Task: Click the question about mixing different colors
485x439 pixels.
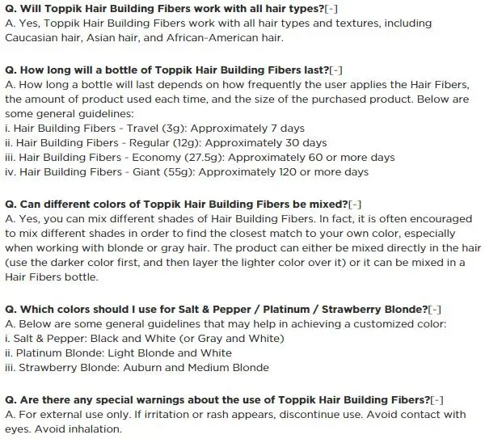Action: click(x=176, y=205)
